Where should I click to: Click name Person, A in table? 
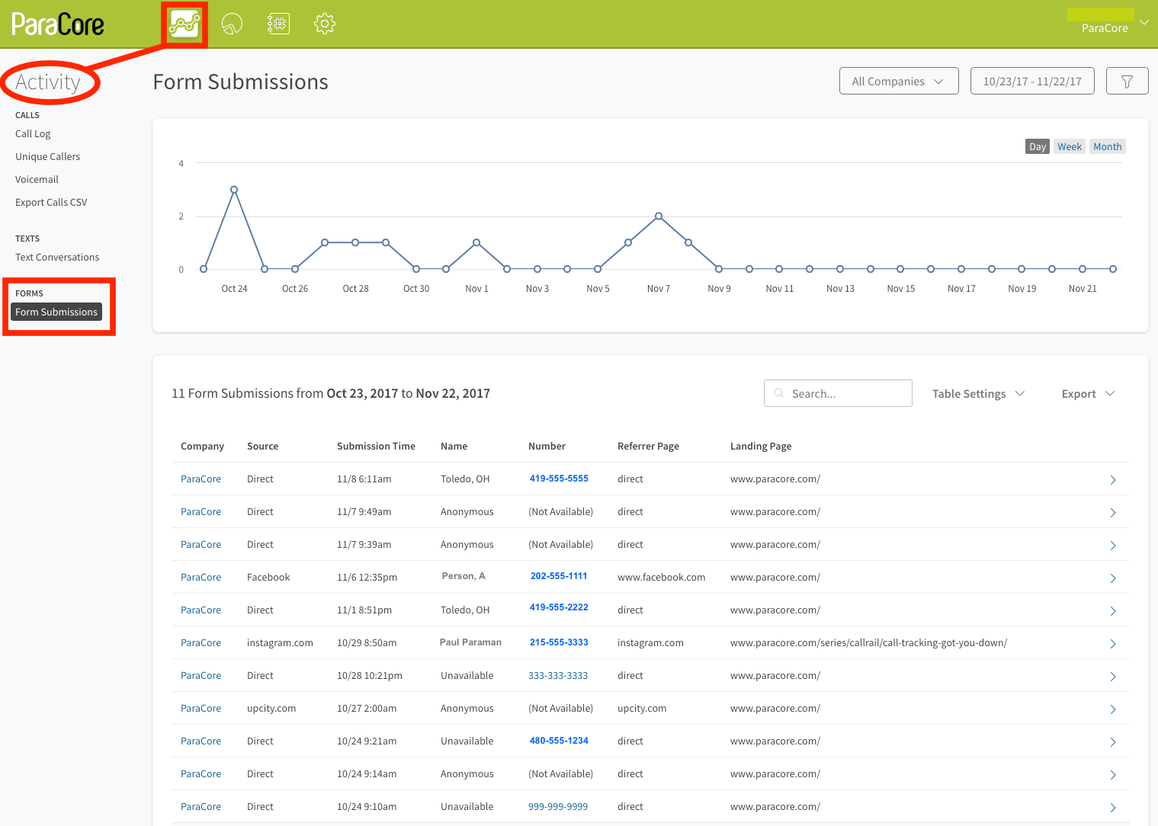point(464,576)
